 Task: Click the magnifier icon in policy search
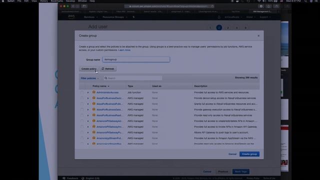click(x=105, y=78)
